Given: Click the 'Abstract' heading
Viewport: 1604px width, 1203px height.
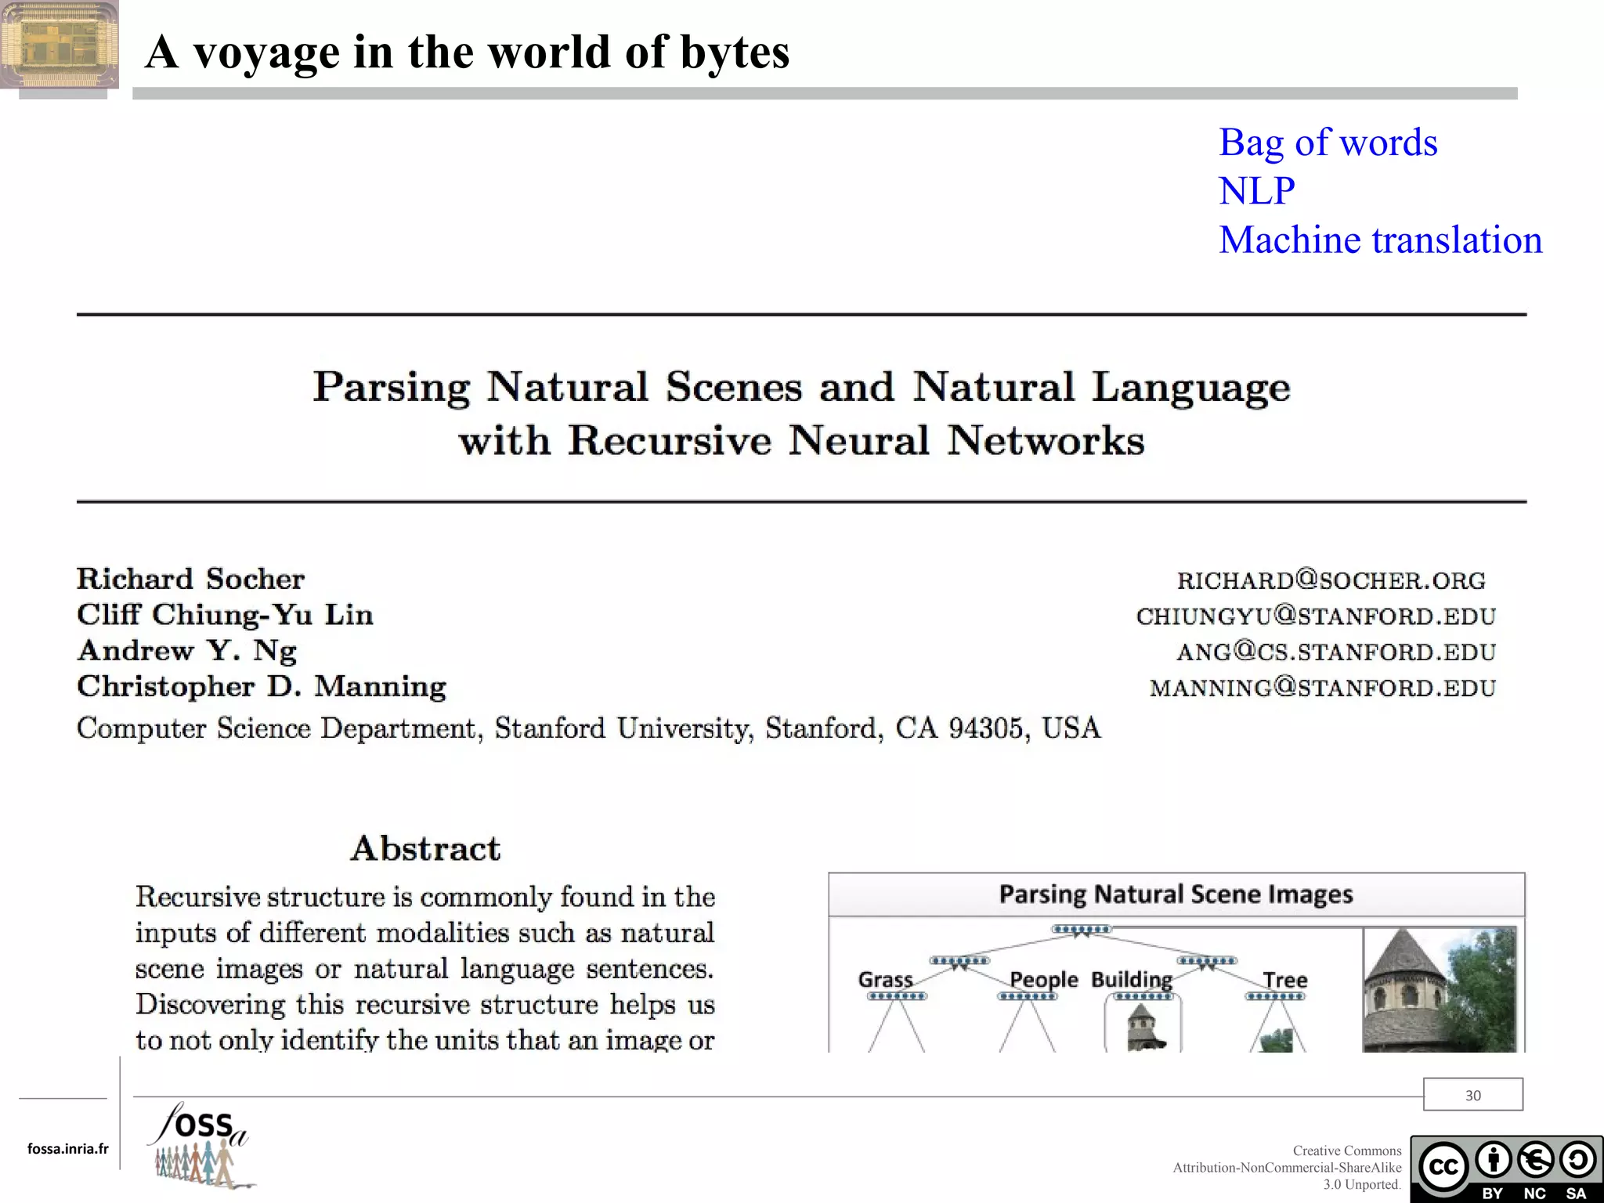Looking at the screenshot, I should [x=425, y=848].
